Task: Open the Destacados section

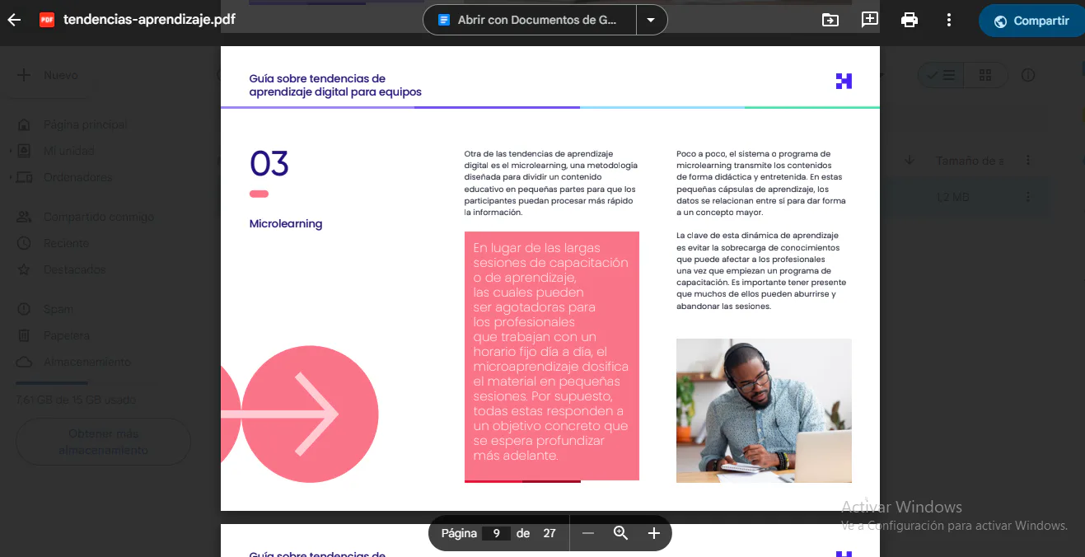Action: [72, 269]
